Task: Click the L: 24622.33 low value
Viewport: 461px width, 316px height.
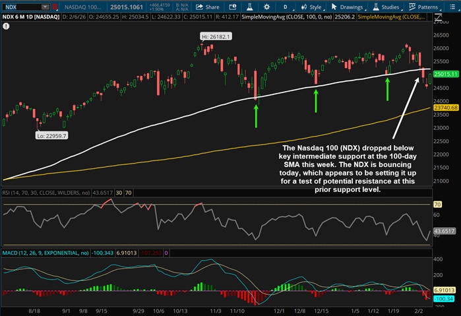Action: pyautogui.click(x=166, y=16)
